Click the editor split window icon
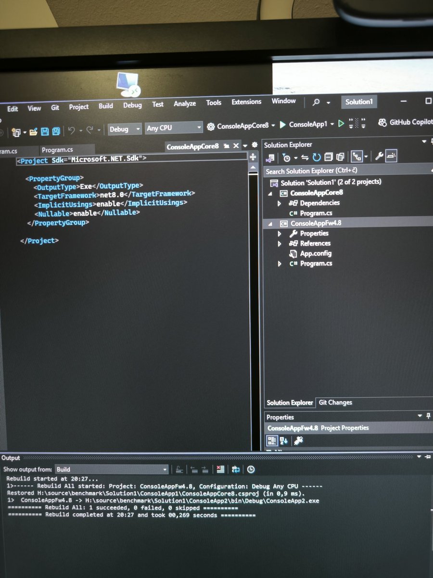This screenshot has width=433, height=578. [x=253, y=157]
